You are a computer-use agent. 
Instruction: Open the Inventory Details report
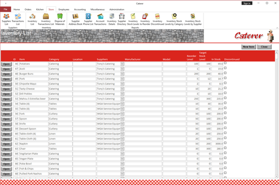(112, 19)
